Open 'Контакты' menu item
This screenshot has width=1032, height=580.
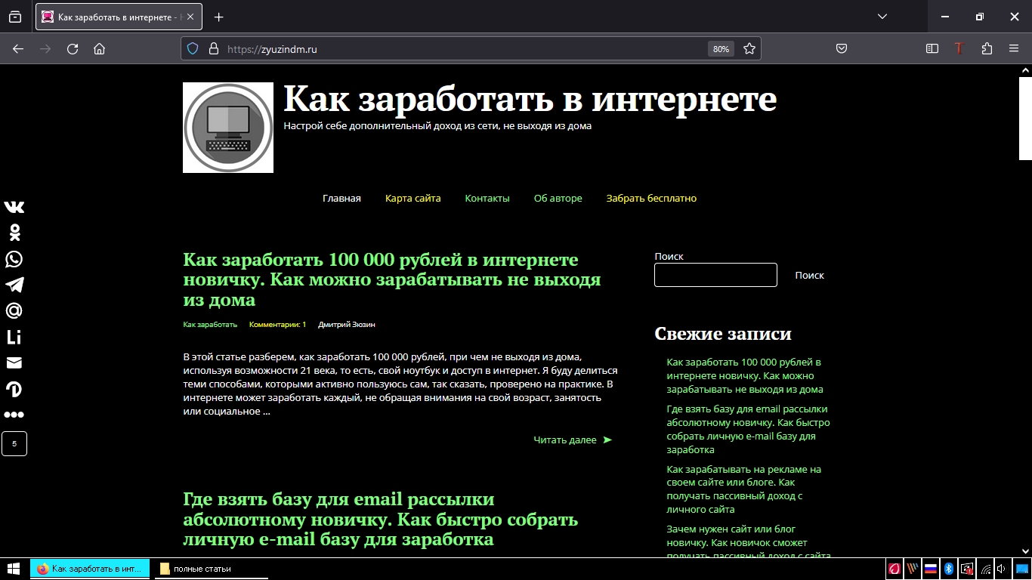(x=487, y=199)
